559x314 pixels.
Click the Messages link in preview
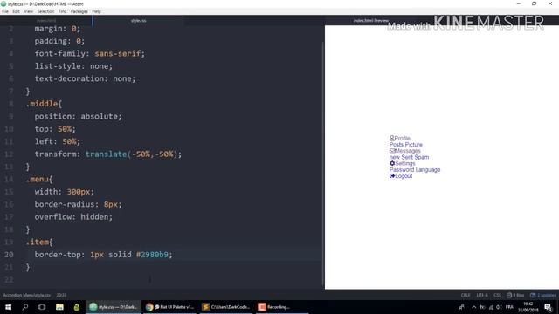point(408,151)
